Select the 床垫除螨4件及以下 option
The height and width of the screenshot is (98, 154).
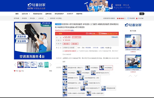(71, 88)
